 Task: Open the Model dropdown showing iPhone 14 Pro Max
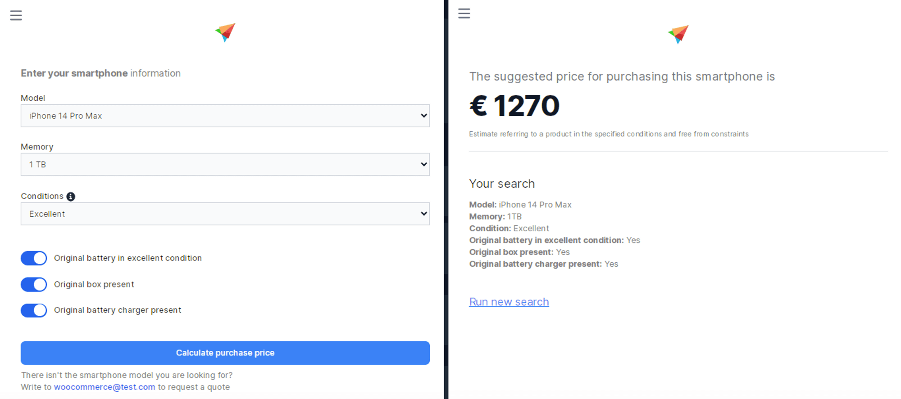point(225,116)
